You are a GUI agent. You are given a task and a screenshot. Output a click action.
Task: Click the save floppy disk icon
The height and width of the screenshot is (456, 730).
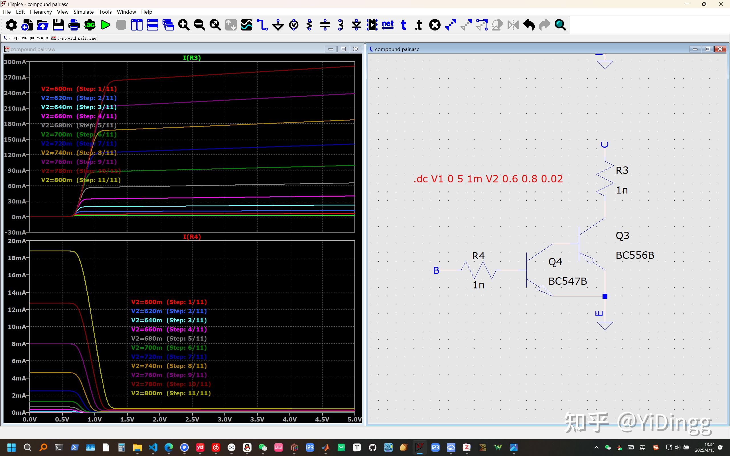click(x=58, y=25)
